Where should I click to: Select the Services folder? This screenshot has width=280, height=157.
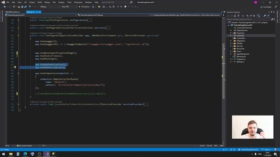tap(240, 46)
